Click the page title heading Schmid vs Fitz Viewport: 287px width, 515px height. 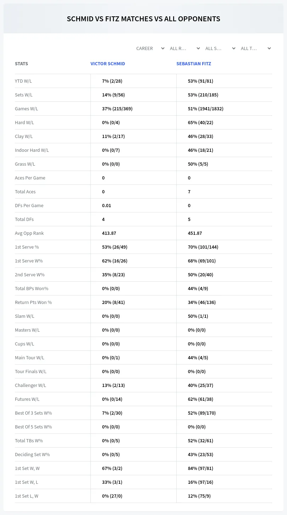click(143, 19)
